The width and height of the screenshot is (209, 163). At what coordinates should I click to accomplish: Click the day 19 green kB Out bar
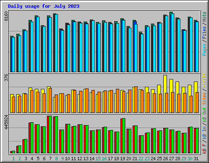point(124,136)
